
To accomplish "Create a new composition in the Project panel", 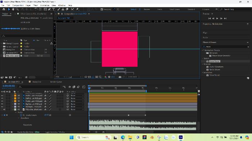I will [10, 77].
